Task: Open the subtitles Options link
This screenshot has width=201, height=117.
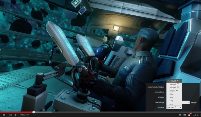Action: [x=194, y=102]
